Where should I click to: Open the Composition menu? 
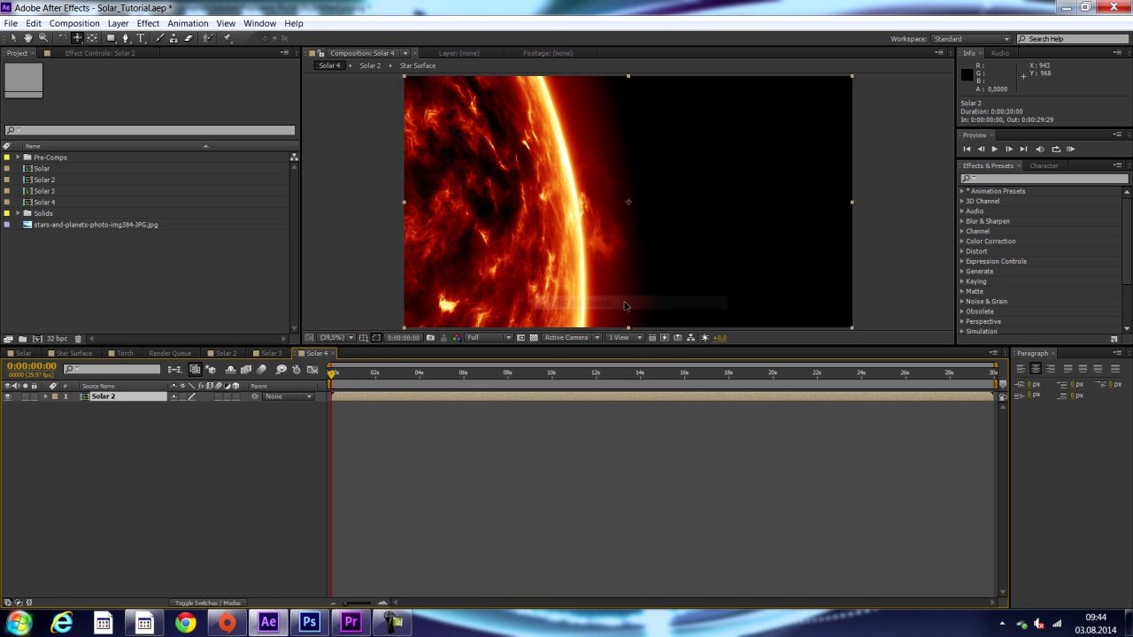click(x=74, y=23)
